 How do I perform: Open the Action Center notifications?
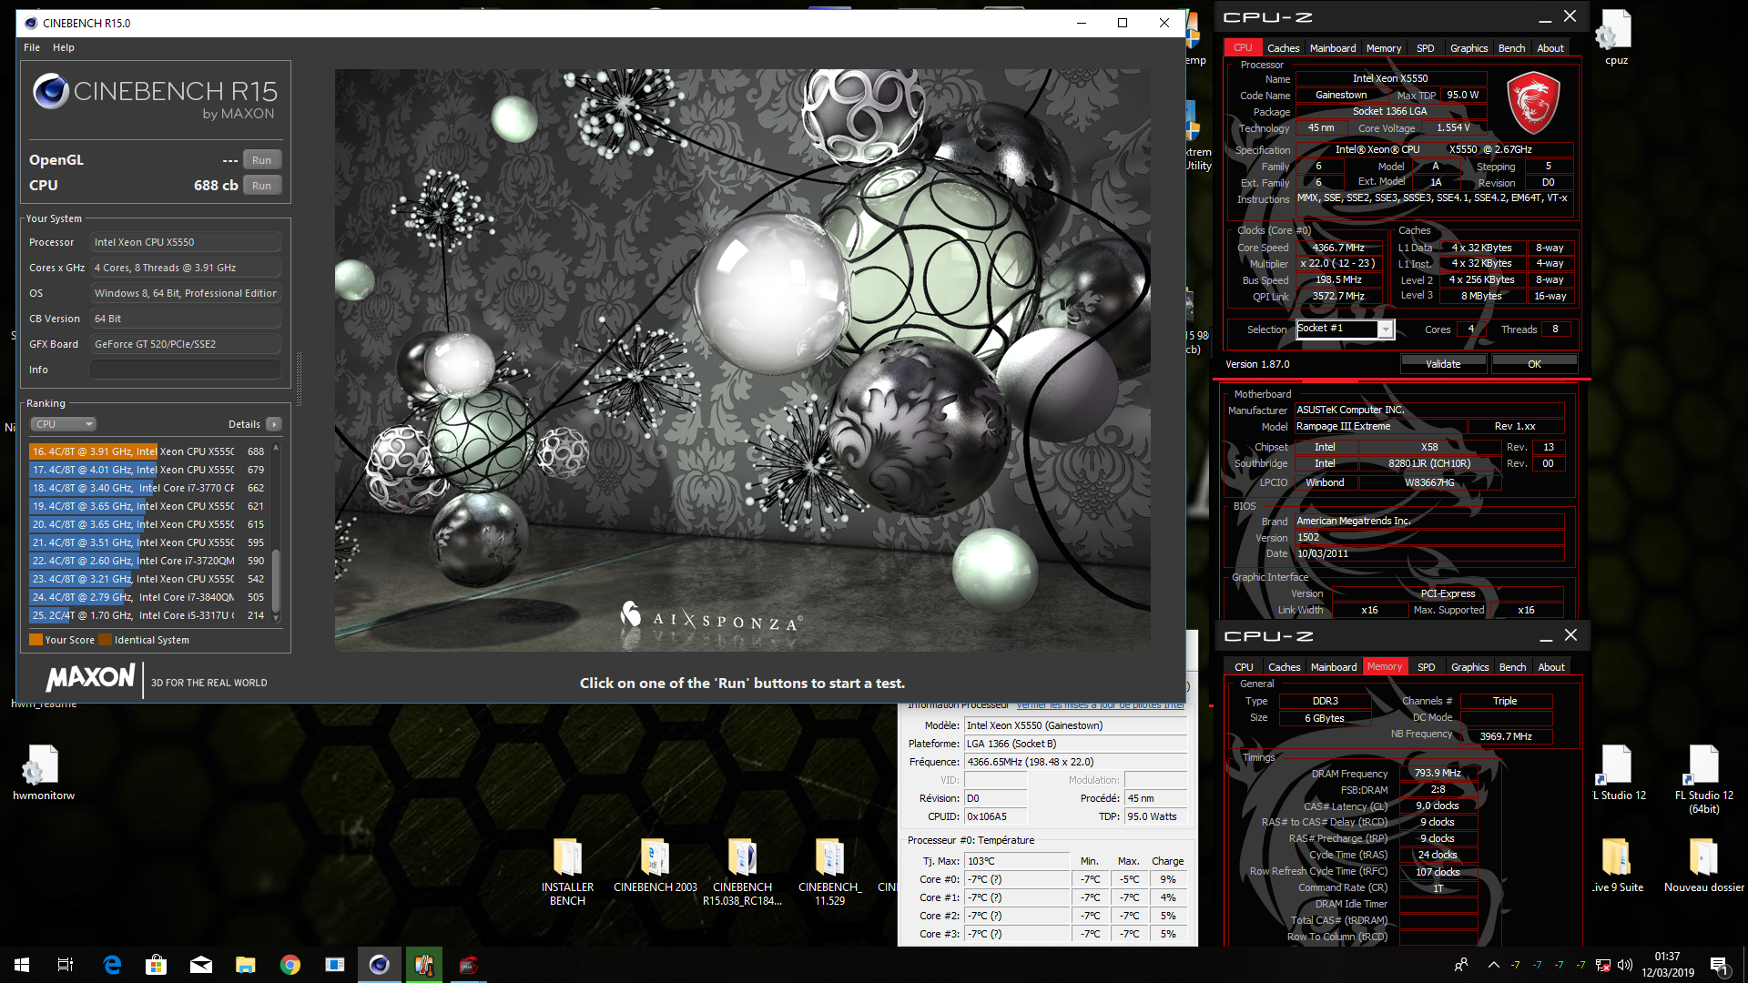(x=1719, y=965)
